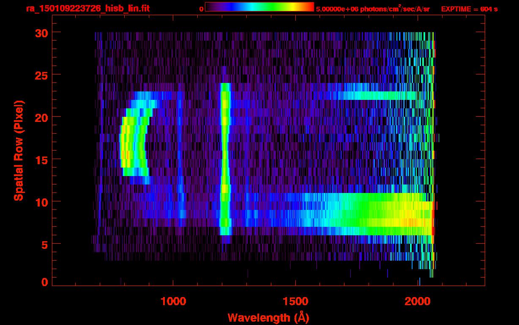Click the 5.00000e+06 photons/cm²/sec/A/sr label

pyautogui.click(x=373, y=9)
